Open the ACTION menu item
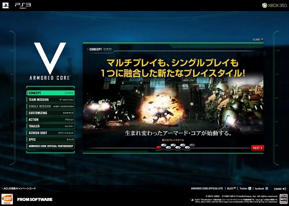Viewport: 289px width, 206px height. coord(51,119)
